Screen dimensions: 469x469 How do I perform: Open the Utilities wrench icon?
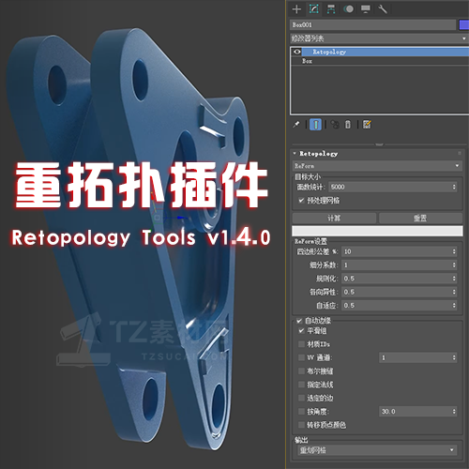click(x=383, y=9)
